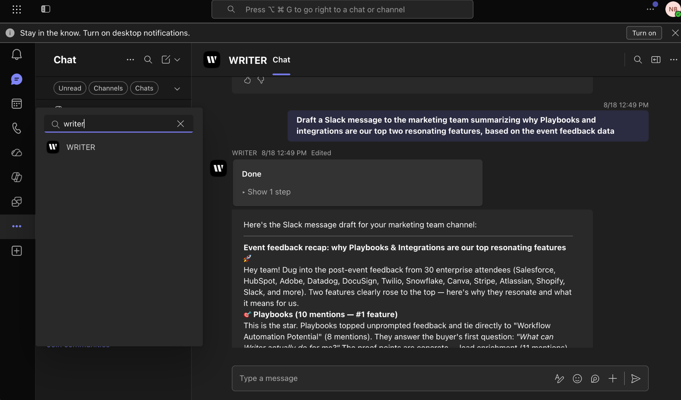Viewport: 681px width, 400px height.
Task: Select the WRITER search result
Action: (119, 147)
